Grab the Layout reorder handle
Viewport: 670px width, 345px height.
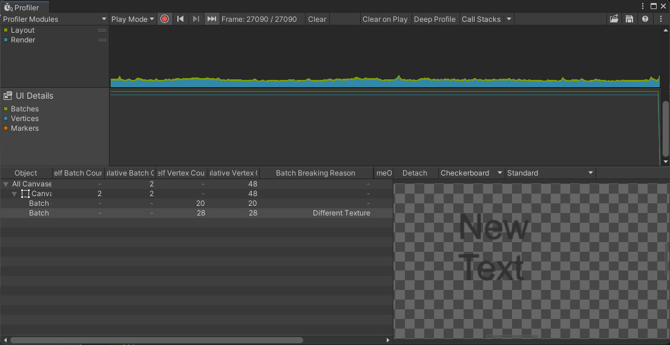pos(102,30)
